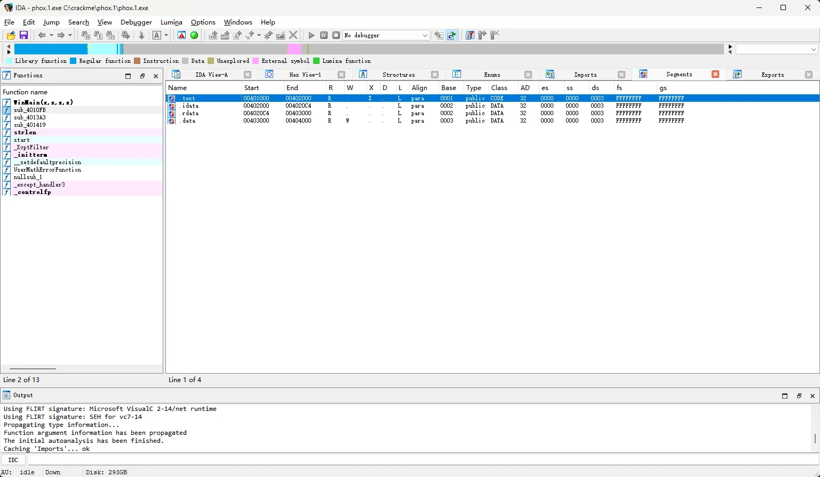Maximize the Output panel

(x=785, y=396)
